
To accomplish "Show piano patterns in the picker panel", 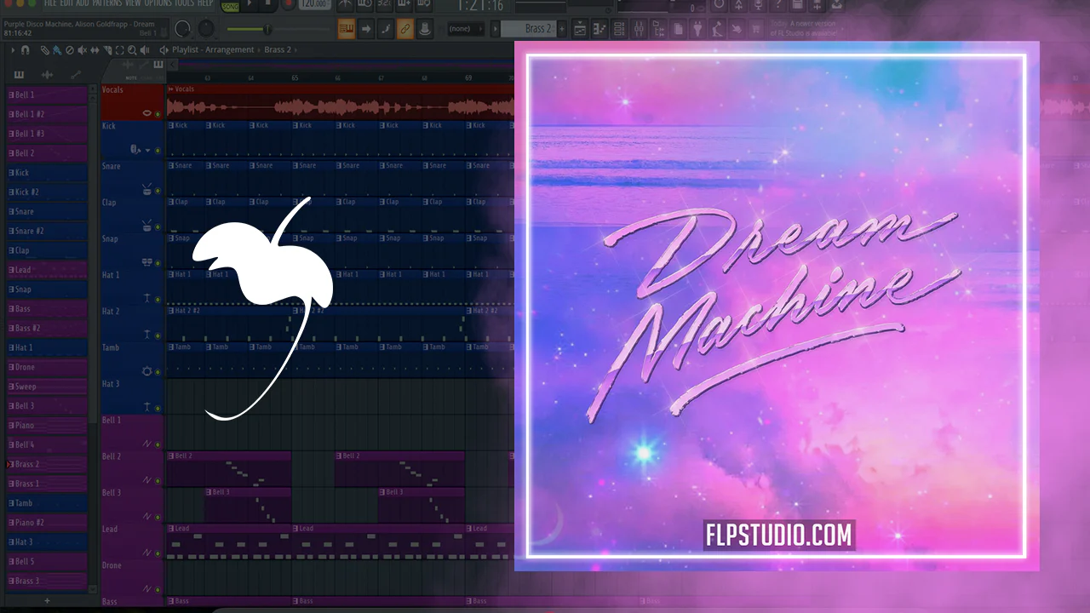I will 19,75.
